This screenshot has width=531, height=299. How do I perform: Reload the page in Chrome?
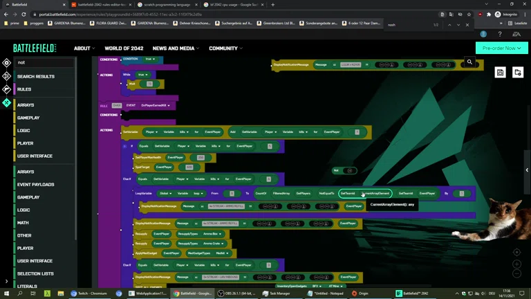click(x=24, y=15)
